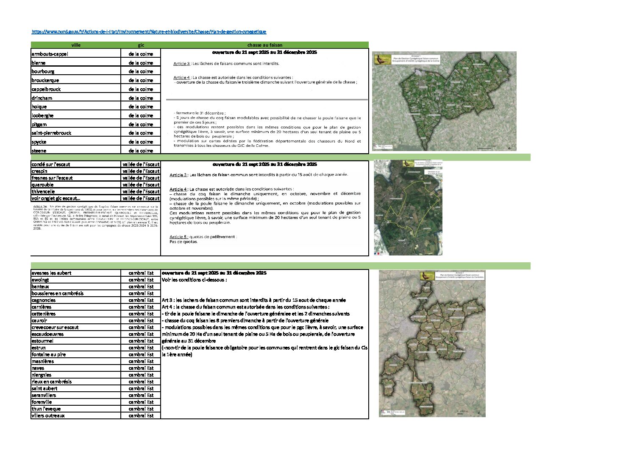Select the 'chasse au faisan' header cell

pyautogui.click(x=264, y=45)
